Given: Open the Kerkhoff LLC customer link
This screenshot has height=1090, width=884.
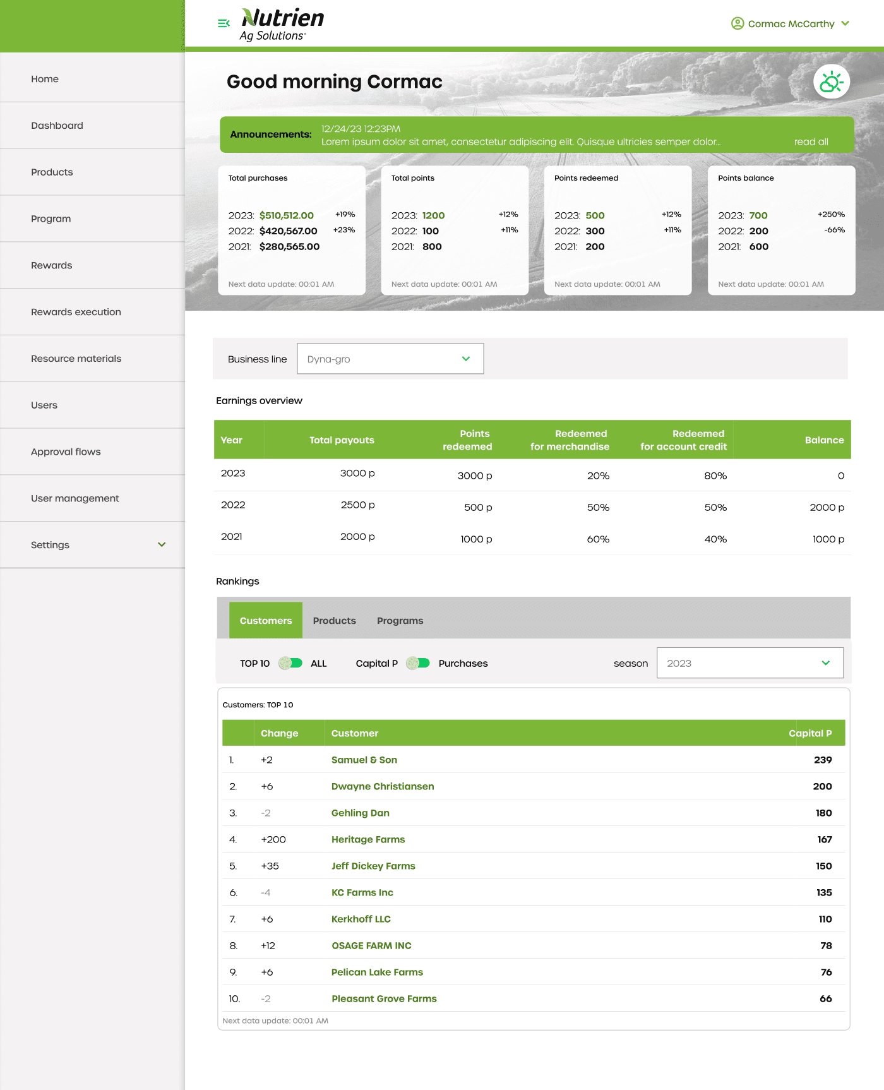Looking at the screenshot, I should click(x=361, y=919).
